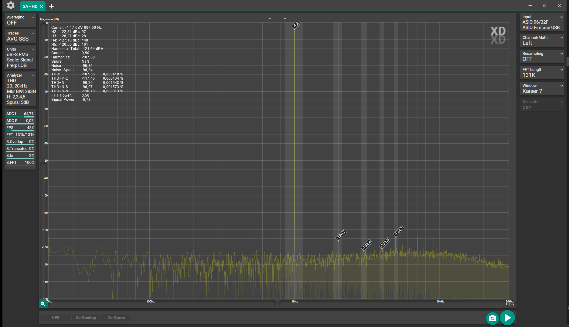Expand the Resampling dropdown
The height and width of the screenshot is (327, 569).
[542, 56]
